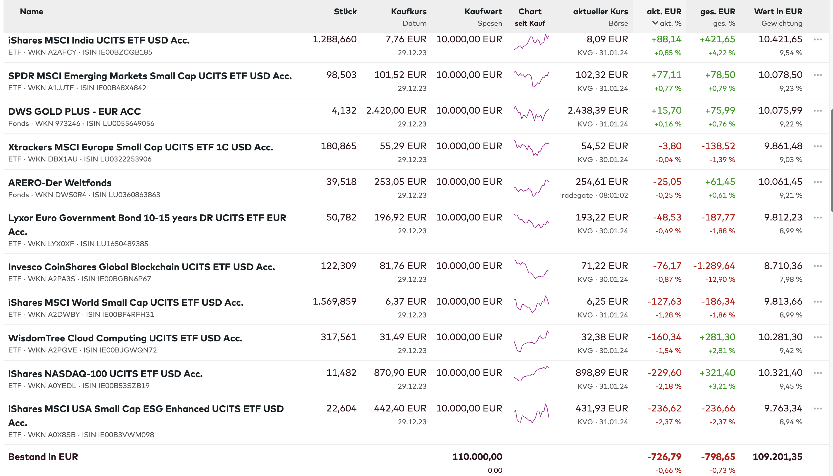Click iShares NASDAQ-100 sparkline chart

(x=531, y=373)
